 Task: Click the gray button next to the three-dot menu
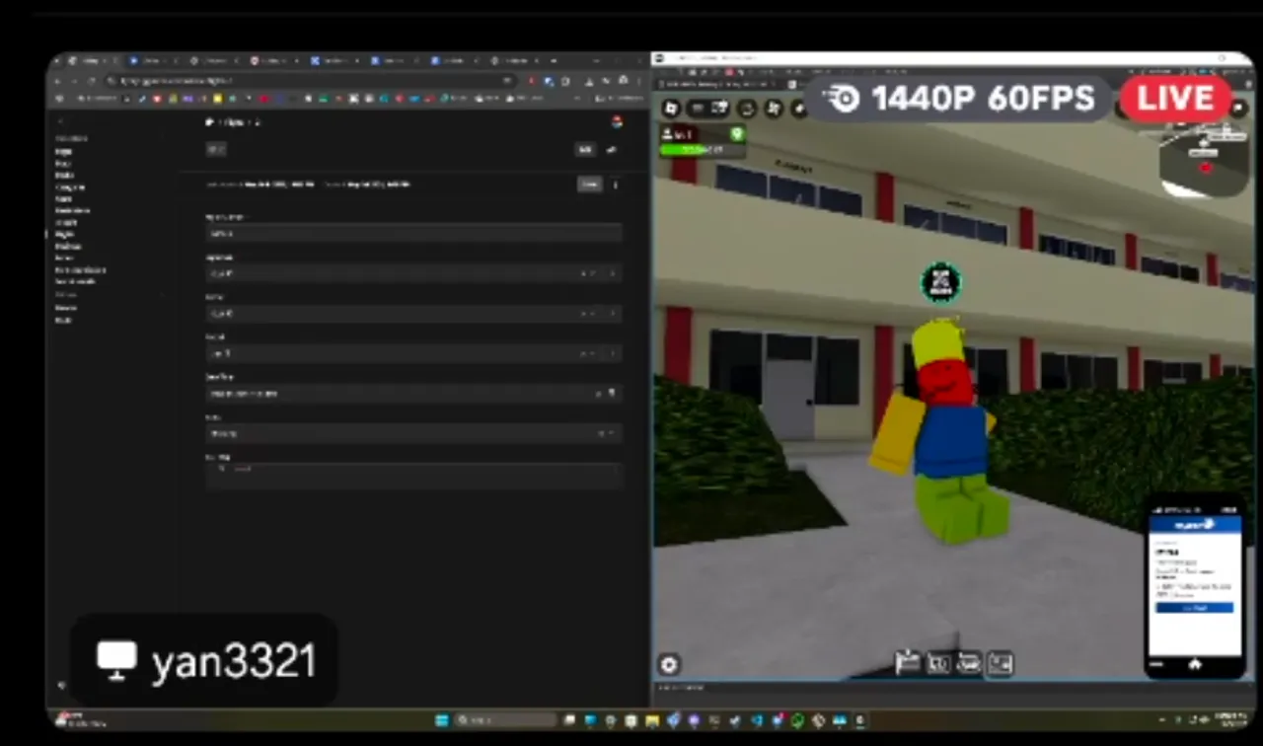589,185
